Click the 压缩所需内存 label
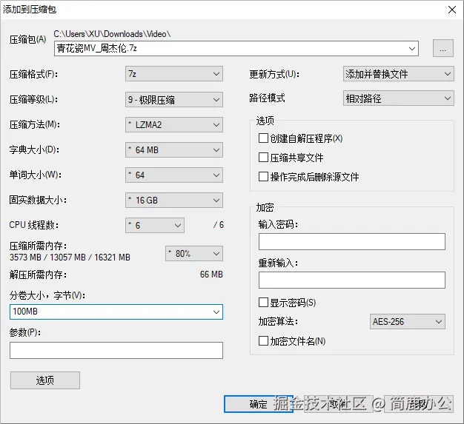The height and width of the screenshot is (424, 464). tap(39, 246)
